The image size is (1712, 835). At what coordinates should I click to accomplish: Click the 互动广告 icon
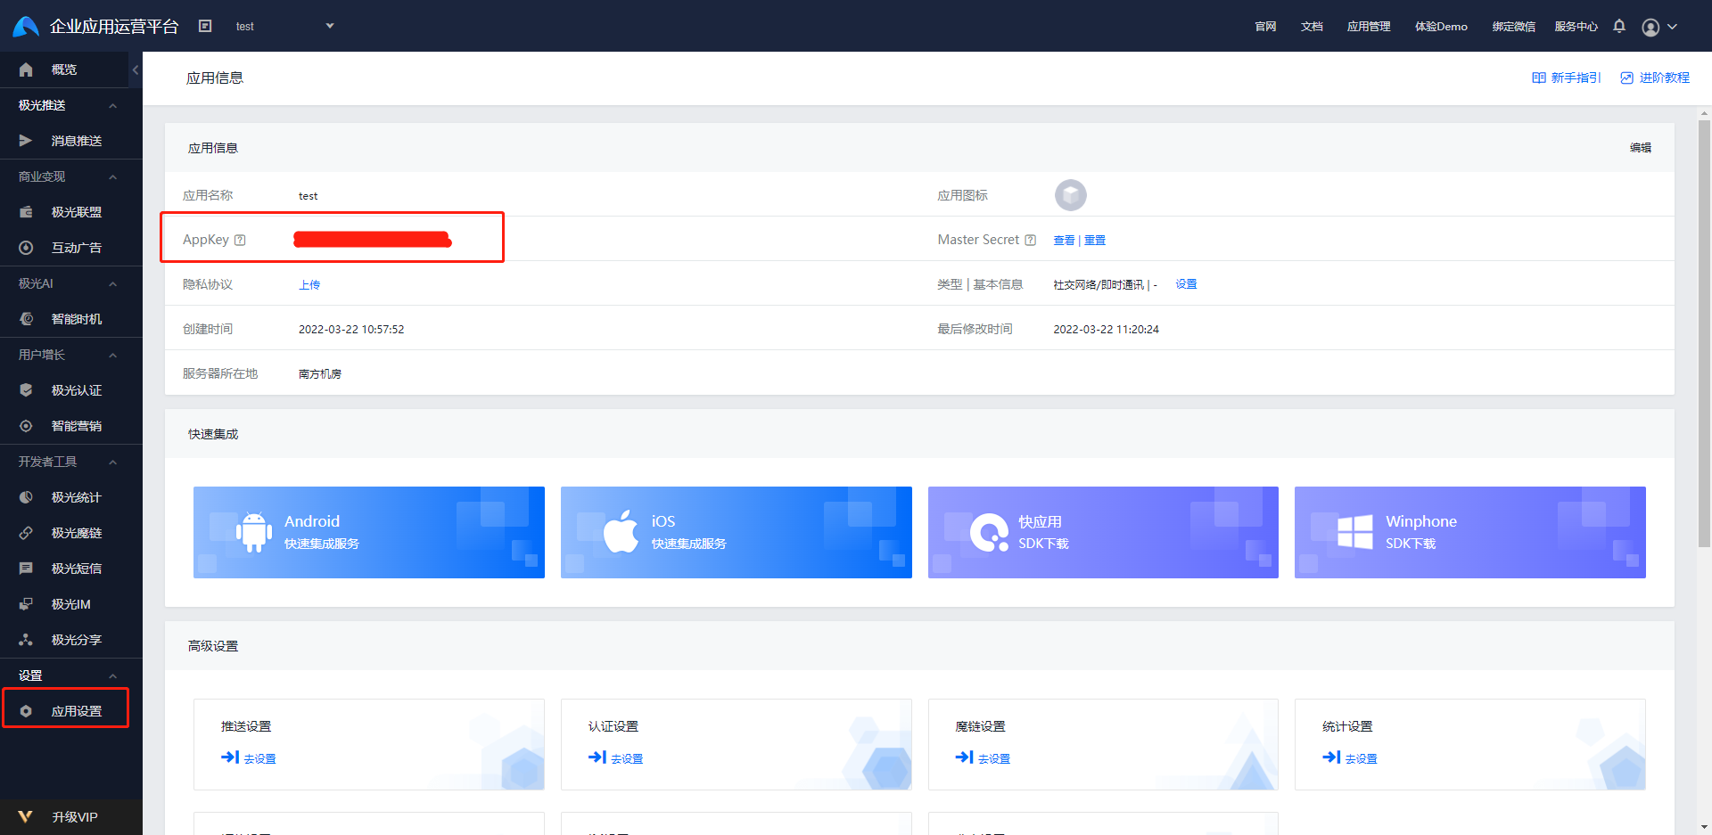tap(26, 248)
